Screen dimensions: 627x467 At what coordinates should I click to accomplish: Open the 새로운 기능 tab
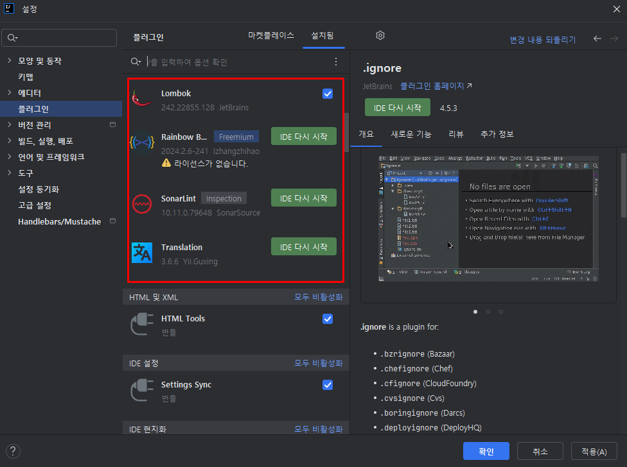(x=411, y=134)
